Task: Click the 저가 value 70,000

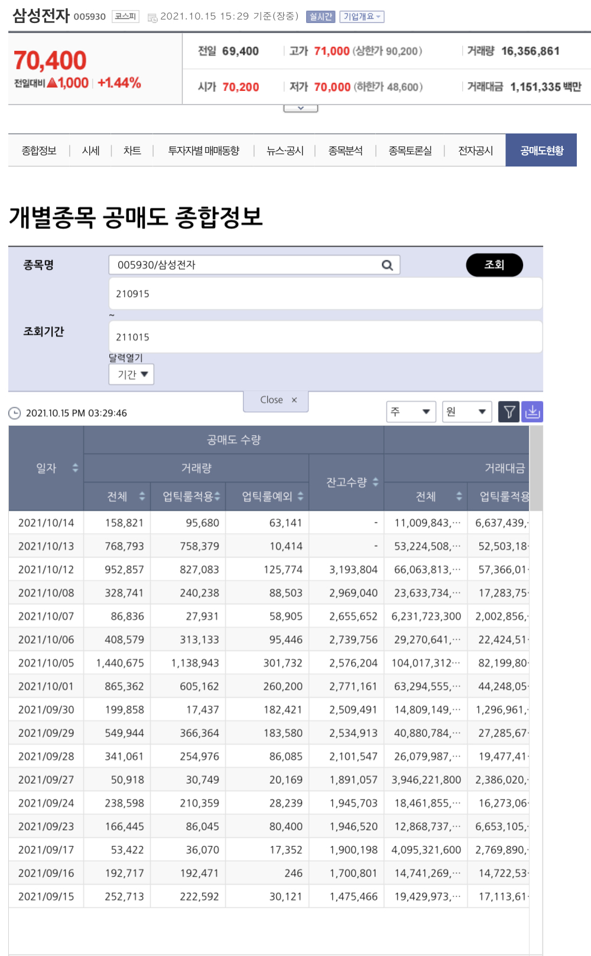Action: [x=332, y=87]
